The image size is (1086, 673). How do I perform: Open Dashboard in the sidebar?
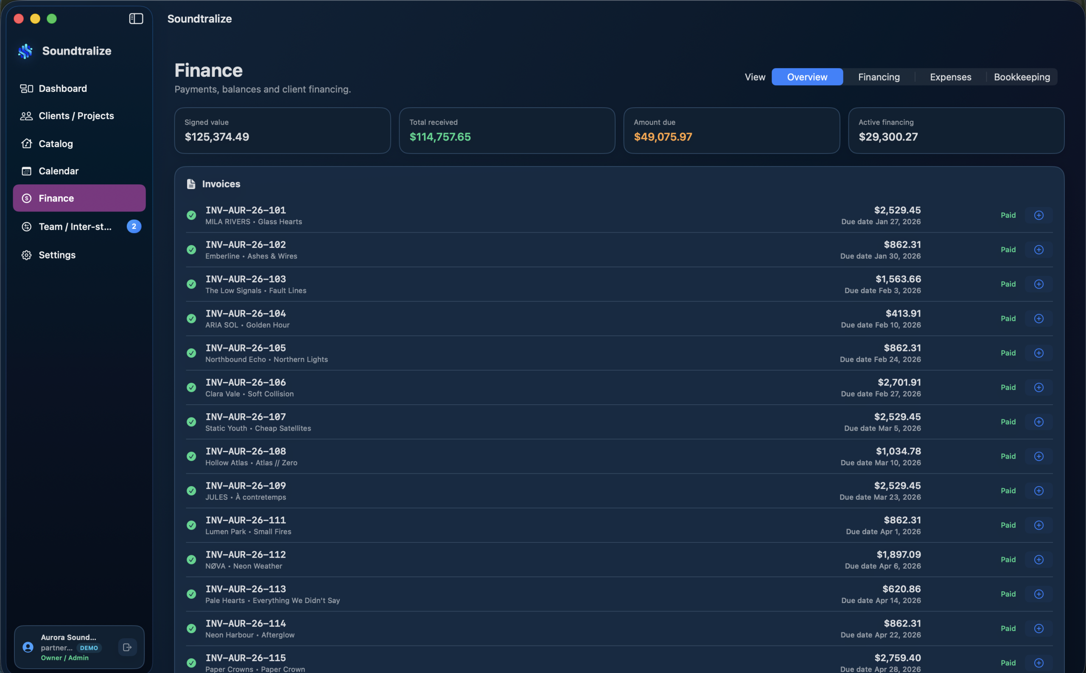(x=79, y=89)
